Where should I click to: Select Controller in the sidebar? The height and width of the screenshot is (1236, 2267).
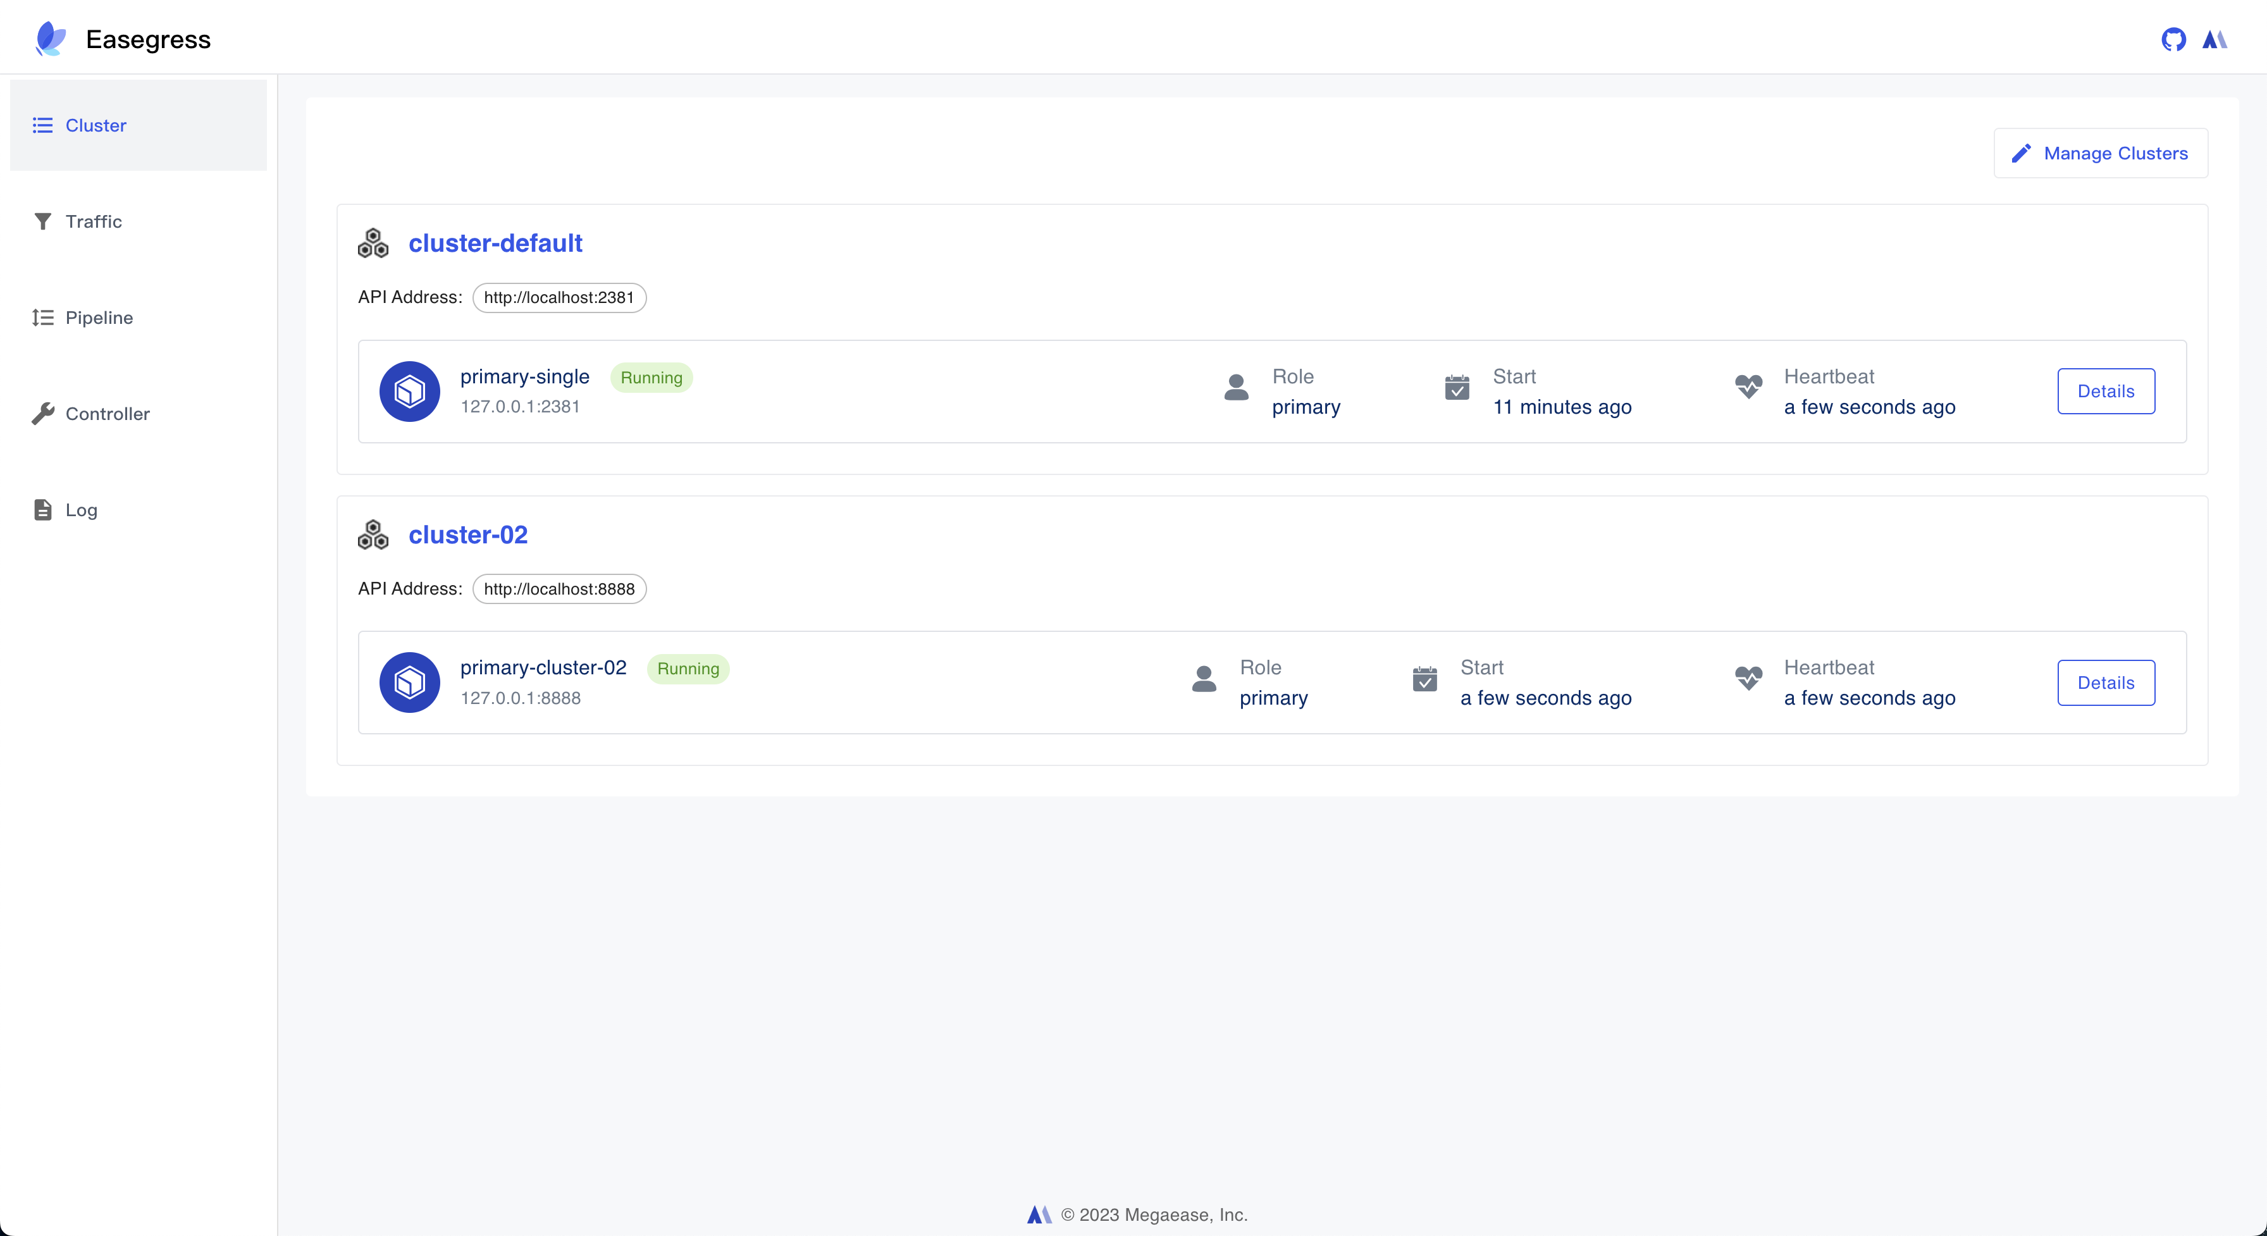108,414
